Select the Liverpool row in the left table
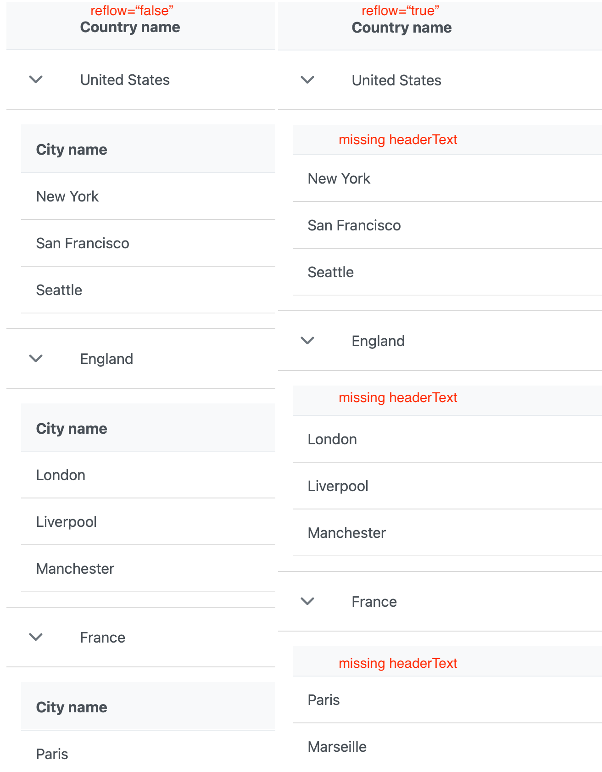This screenshot has width=602, height=772. [66, 522]
